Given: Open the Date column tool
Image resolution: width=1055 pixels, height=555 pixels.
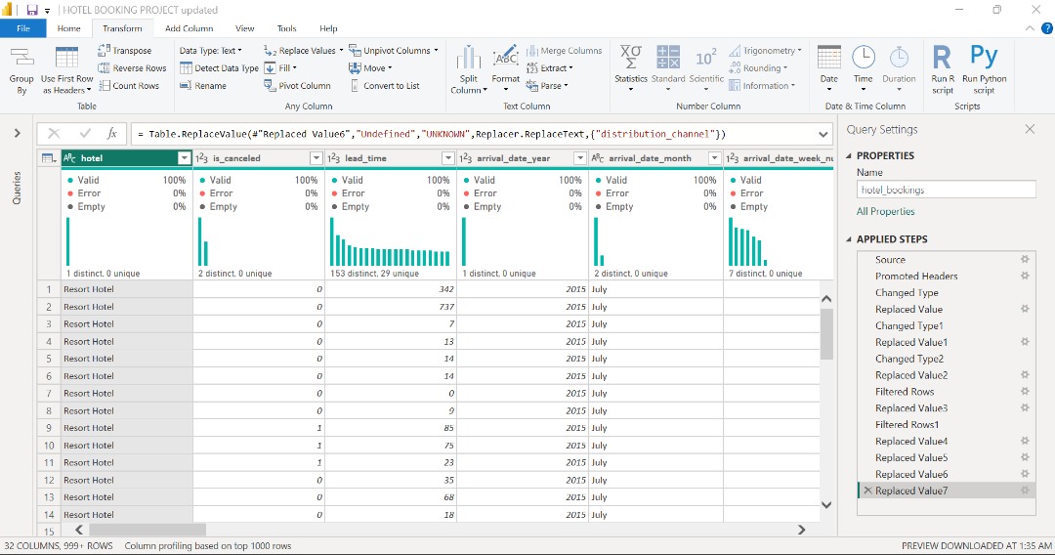Looking at the screenshot, I should tap(829, 69).
